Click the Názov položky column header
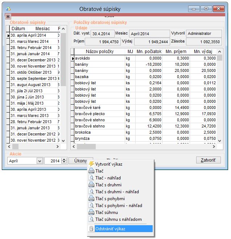This screenshot has height=239, width=231. click(x=99, y=52)
